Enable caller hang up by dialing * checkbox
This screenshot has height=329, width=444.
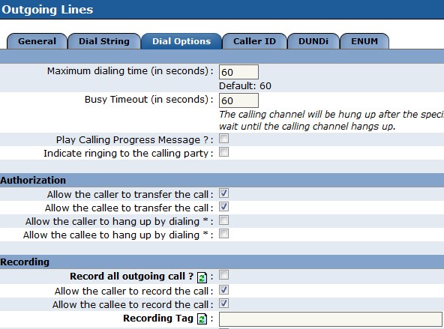click(x=224, y=220)
